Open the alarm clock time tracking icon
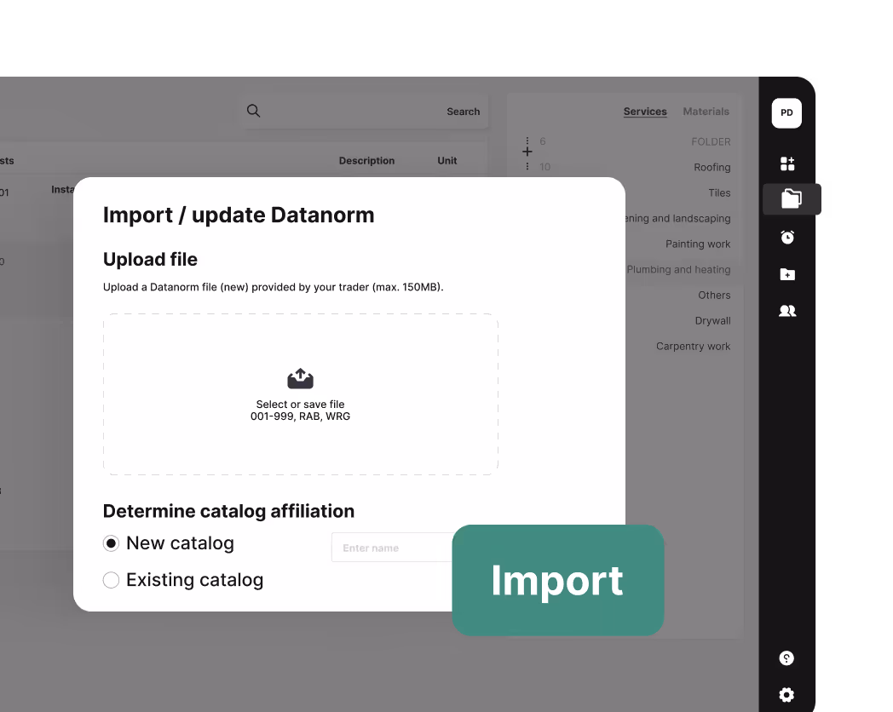893x712 pixels. tap(787, 237)
